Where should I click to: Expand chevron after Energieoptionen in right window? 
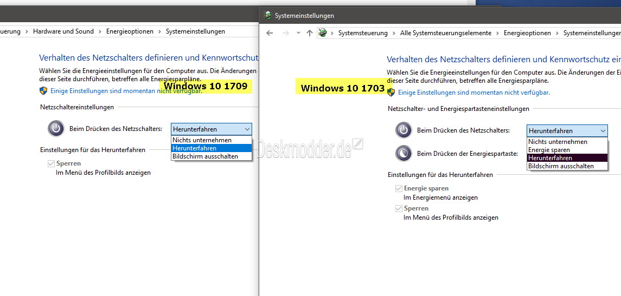pyautogui.click(x=557, y=33)
